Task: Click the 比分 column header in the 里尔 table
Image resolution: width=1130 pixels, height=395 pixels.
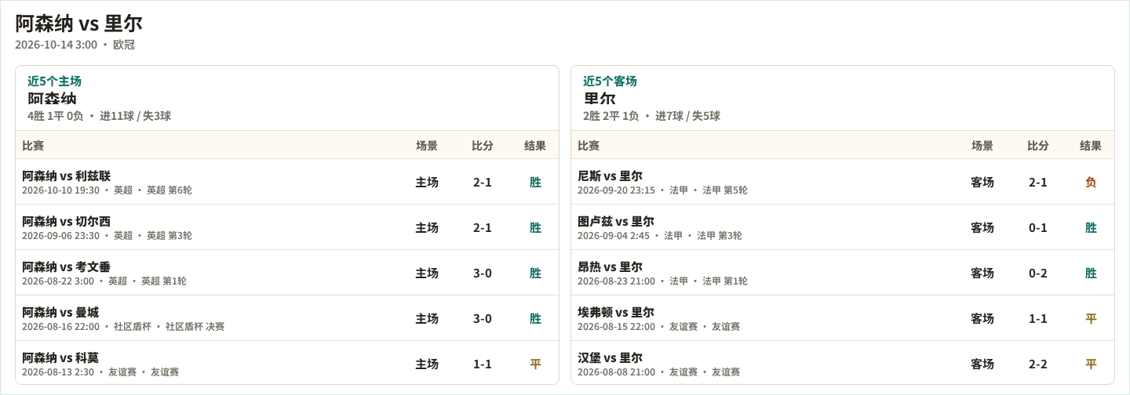Action: coord(1038,145)
